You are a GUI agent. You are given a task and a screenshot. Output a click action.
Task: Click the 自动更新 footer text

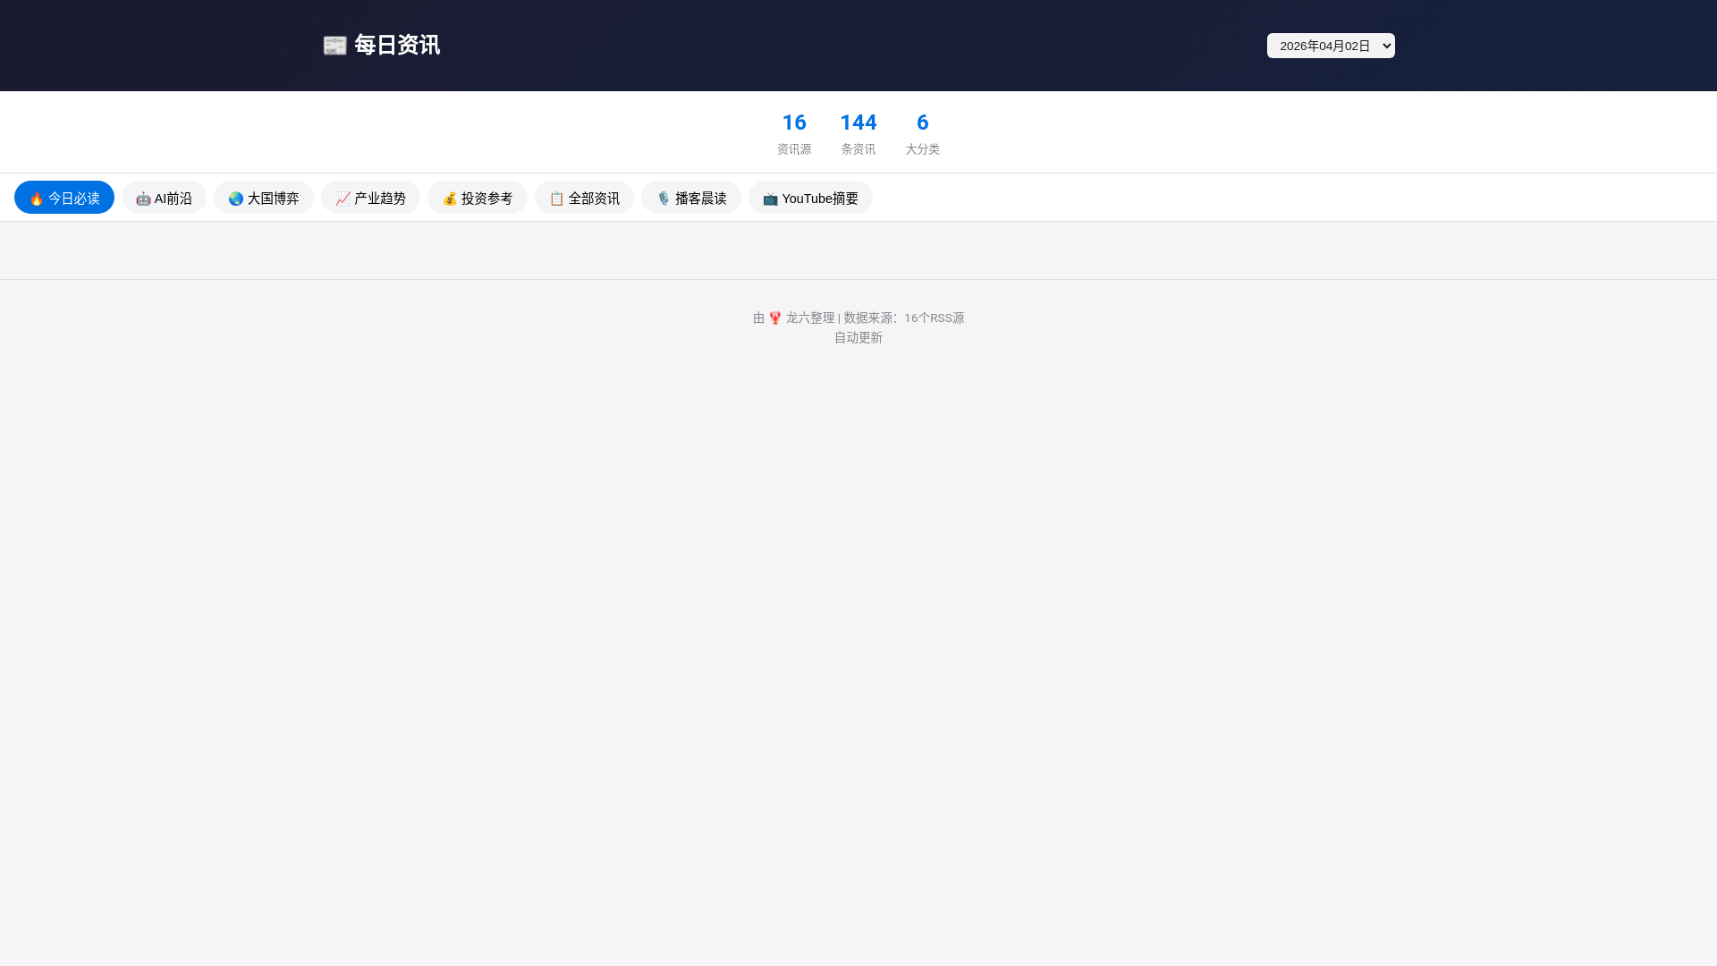pos(858,337)
